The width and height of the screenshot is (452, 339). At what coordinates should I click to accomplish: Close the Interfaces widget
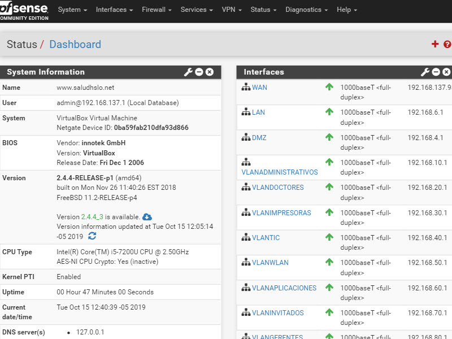point(446,72)
